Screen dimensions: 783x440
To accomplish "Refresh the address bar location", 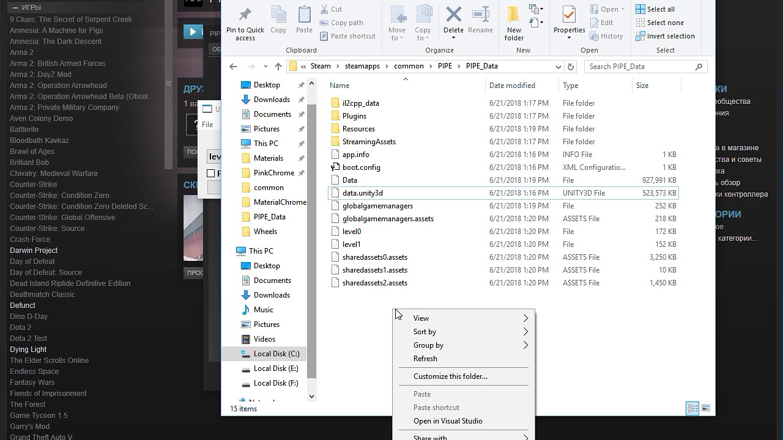I will (x=571, y=67).
